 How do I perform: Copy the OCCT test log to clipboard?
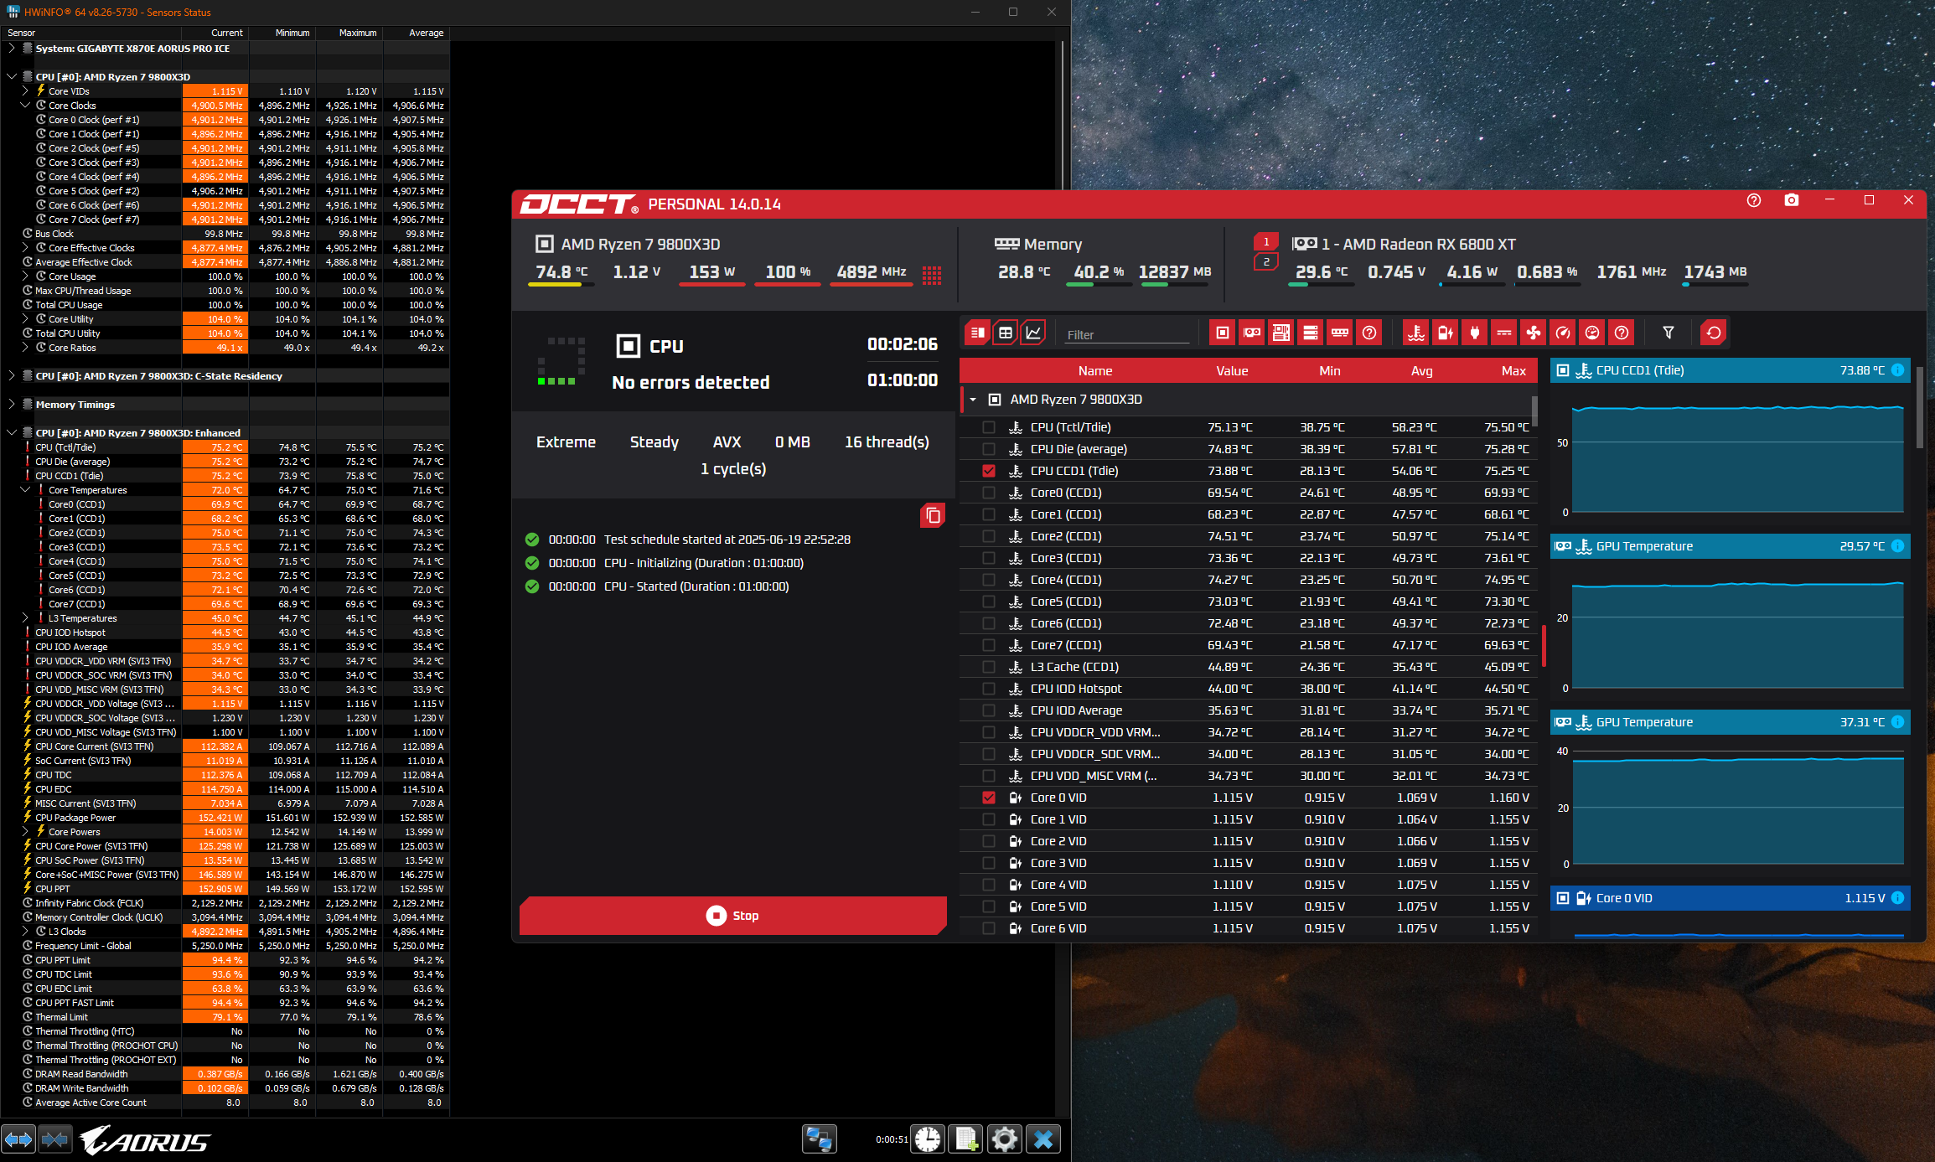933,515
